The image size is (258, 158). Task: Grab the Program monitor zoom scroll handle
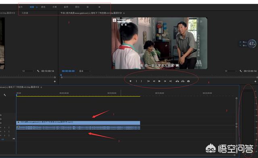pos(62,77)
